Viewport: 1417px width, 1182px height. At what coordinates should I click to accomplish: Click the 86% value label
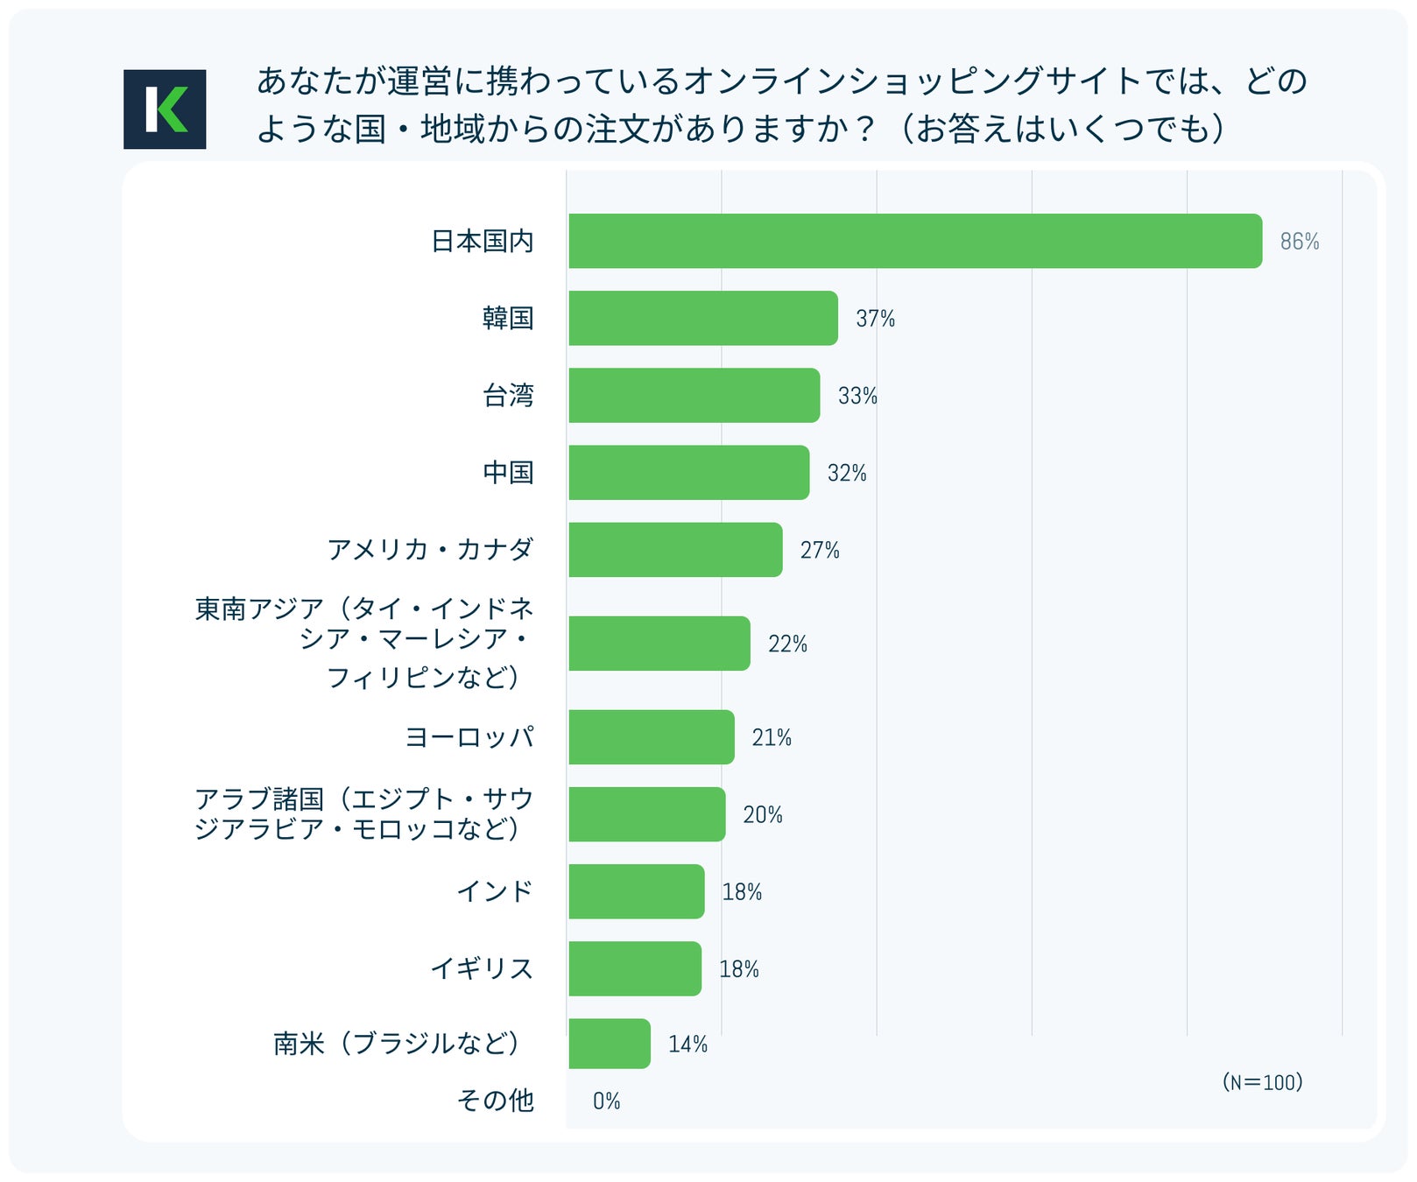[1299, 242]
